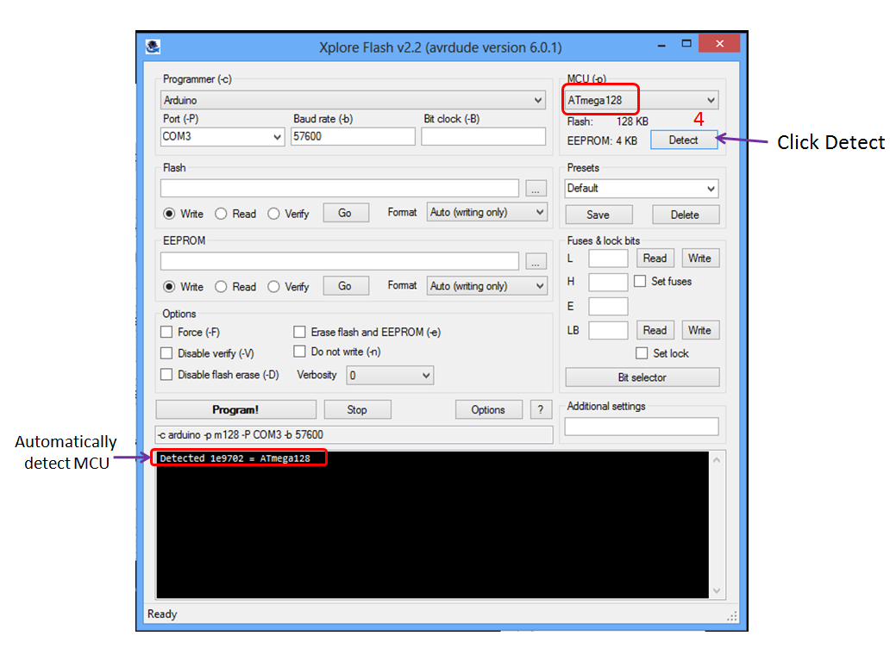This screenshot has width=890, height=648.
Task: Click the EEPROM file path field
Action: pyautogui.click(x=340, y=261)
